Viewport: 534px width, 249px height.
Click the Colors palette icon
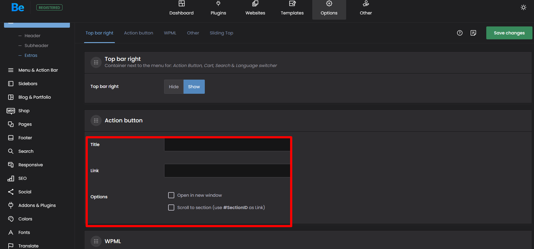point(11,219)
